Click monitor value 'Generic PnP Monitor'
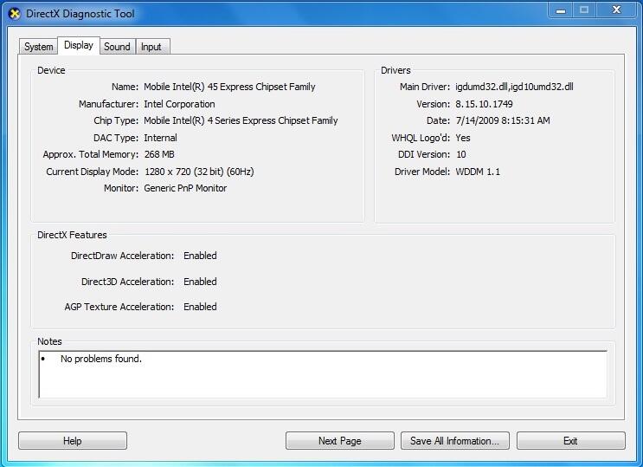The image size is (643, 467). [x=185, y=188]
